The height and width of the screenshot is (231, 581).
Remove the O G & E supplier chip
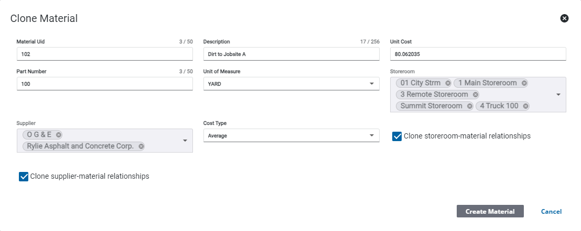click(59, 135)
